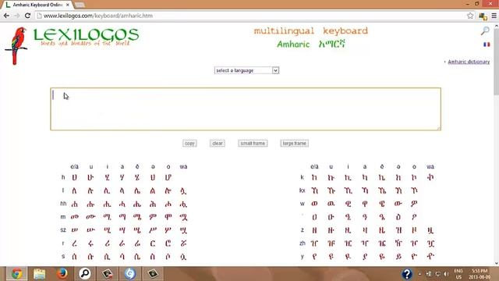This screenshot has width=499, height=281.
Task: Insert ኸ from the kx row, e/a column
Action: click(314, 190)
